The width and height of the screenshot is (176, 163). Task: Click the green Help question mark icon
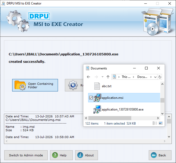[x=55, y=155]
